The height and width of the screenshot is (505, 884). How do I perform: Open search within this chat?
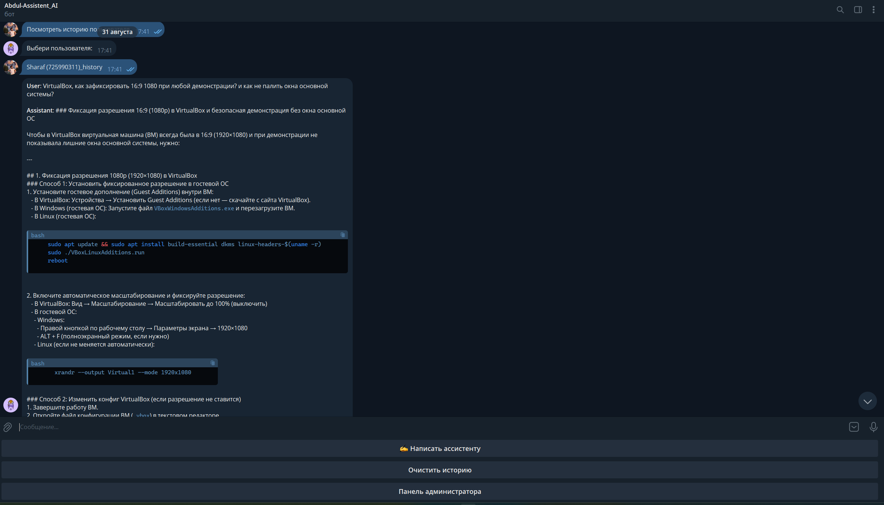[840, 10]
